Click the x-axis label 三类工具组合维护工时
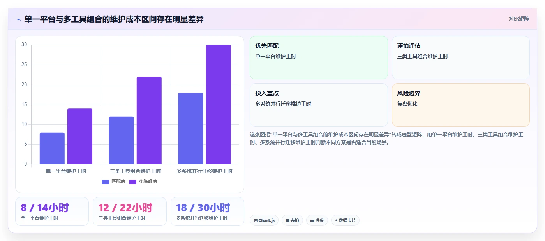Image resolution: width=545 pixels, height=241 pixels. [135, 171]
